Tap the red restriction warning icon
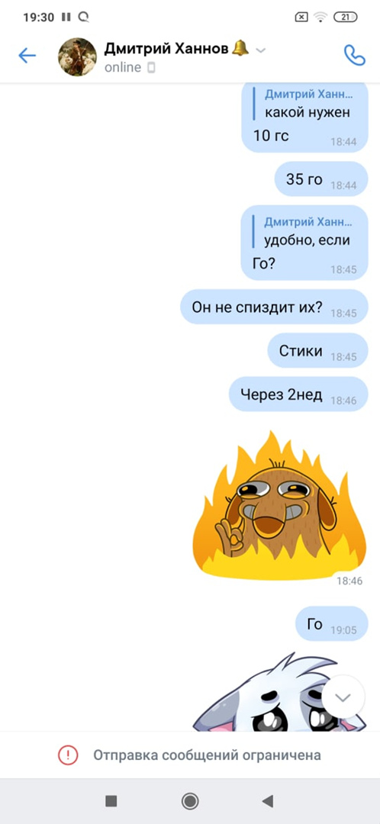380x824 pixels. point(67,755)
